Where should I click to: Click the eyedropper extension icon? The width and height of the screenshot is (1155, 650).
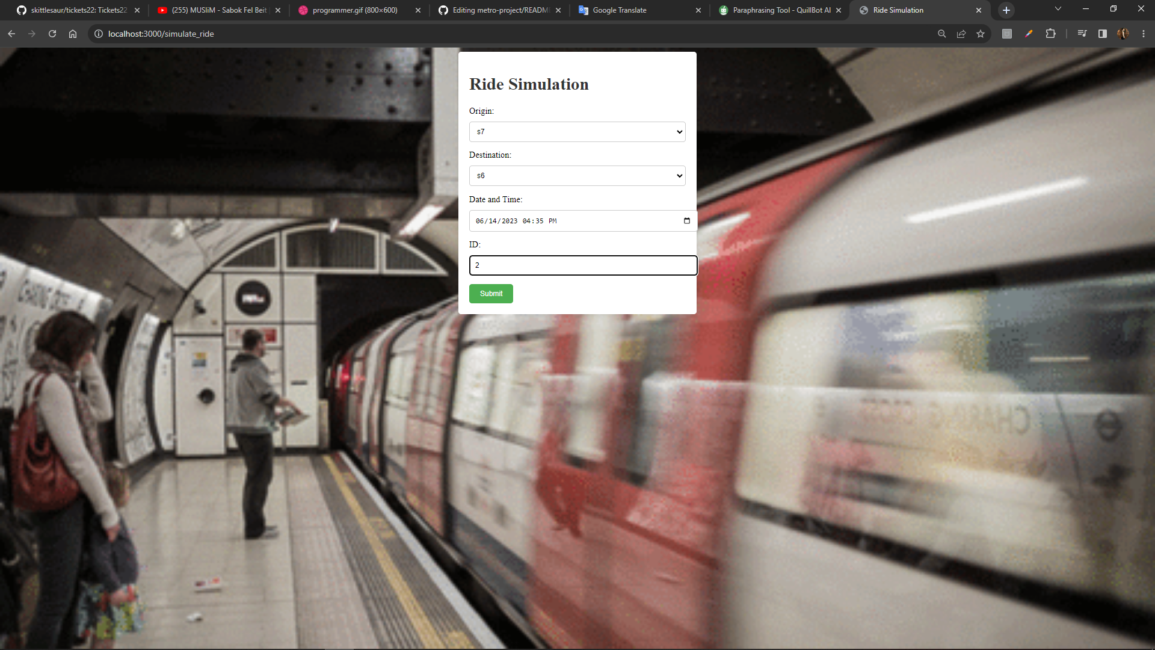click(1029, 34)
